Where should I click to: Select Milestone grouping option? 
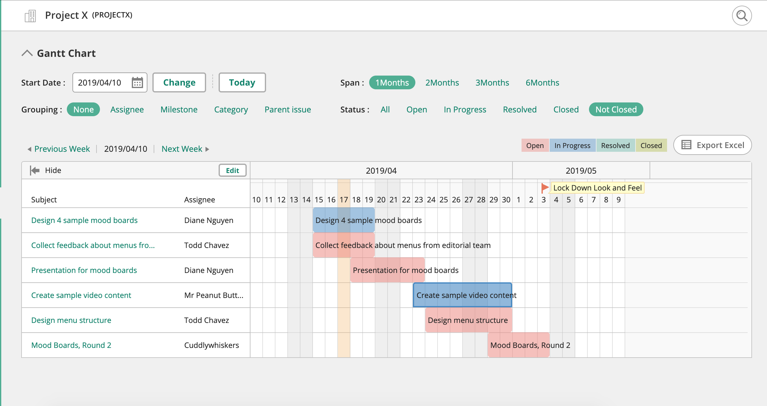[179, 109]
